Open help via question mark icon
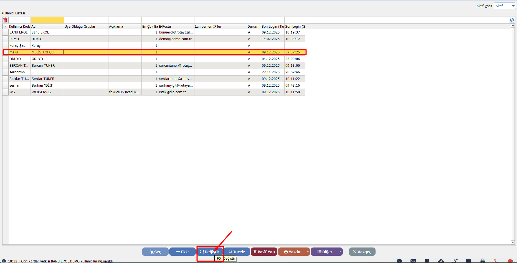The height and width of the screenshot is (263, 517). [x=399, y=261]
